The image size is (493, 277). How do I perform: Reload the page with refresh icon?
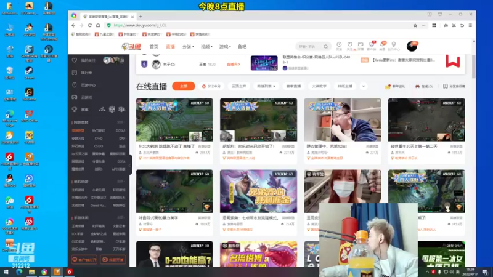coord(90,25)
